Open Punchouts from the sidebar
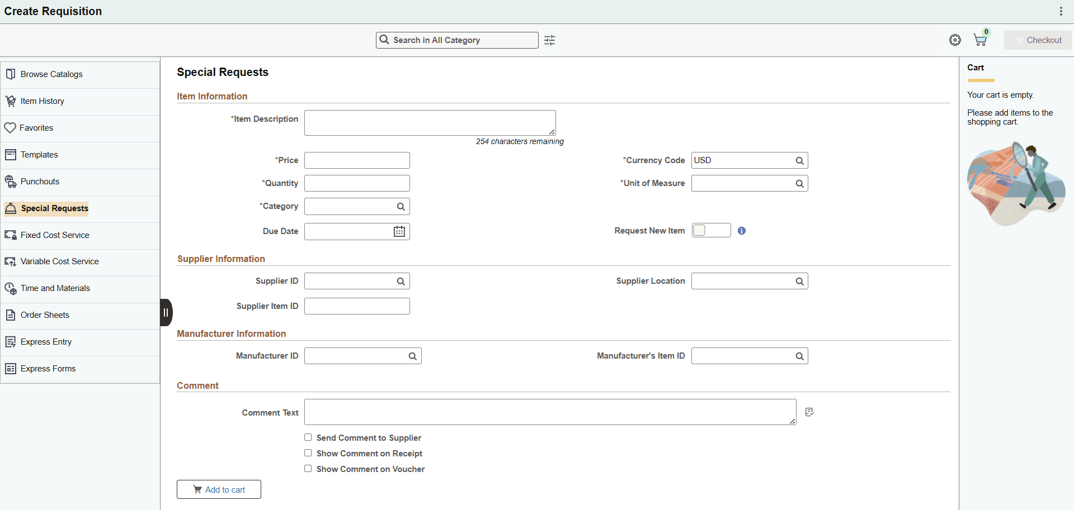This screenshot has width=1074, height=510. [81, 182]
